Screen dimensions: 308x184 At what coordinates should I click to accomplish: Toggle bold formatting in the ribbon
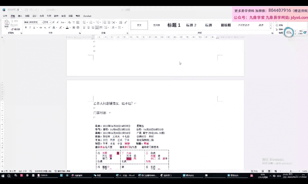point(26,28)
